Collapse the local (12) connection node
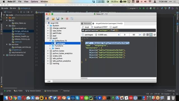 [46, 23]
